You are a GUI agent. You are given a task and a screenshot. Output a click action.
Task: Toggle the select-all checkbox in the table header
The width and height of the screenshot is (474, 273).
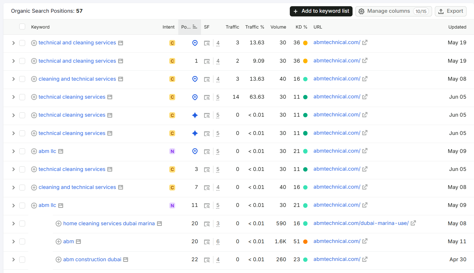click(22, 27)
